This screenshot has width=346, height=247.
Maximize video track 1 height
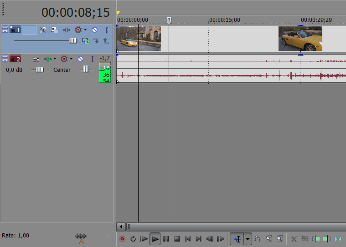pos(5,31)
